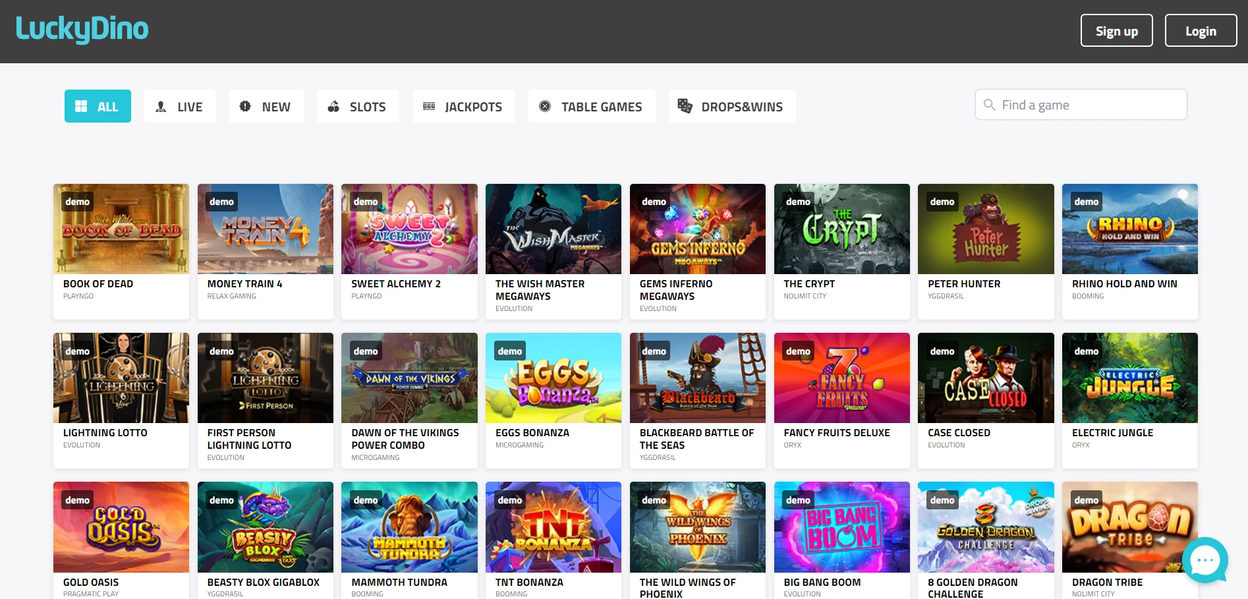
Task: Click the cherries icon in SLOTS tab
Action: (x=333, y=106)
